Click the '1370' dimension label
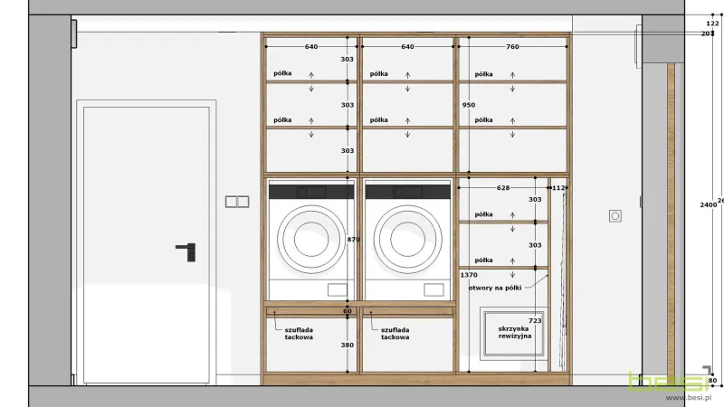 469,275
